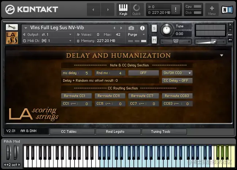237x170 pixels.
Task: Click the Kontakt logo icon
Action: point(10,9)
